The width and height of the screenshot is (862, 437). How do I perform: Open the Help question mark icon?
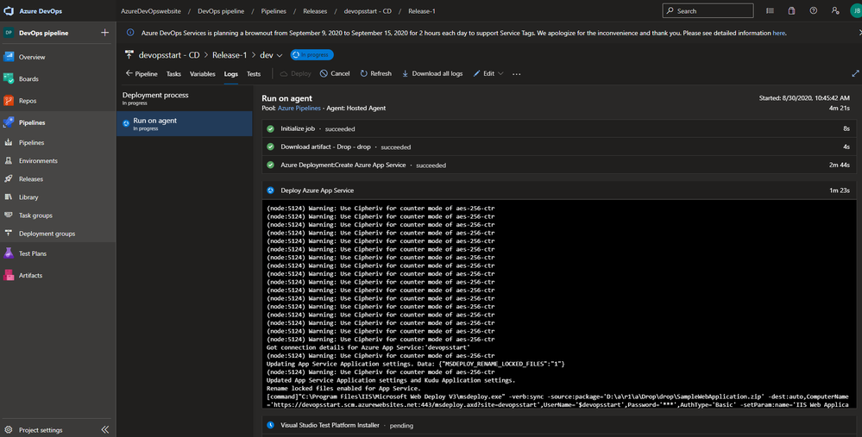[x=814, y=10]
